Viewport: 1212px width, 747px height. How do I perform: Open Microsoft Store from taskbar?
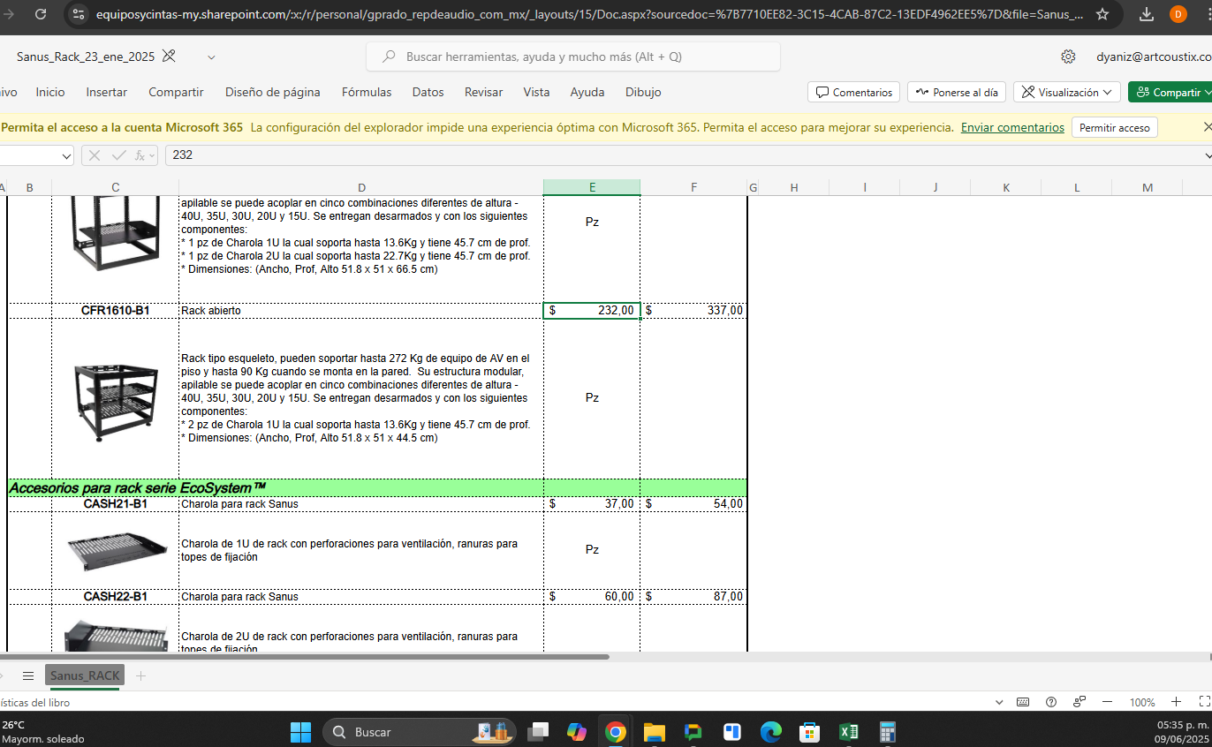809,732
